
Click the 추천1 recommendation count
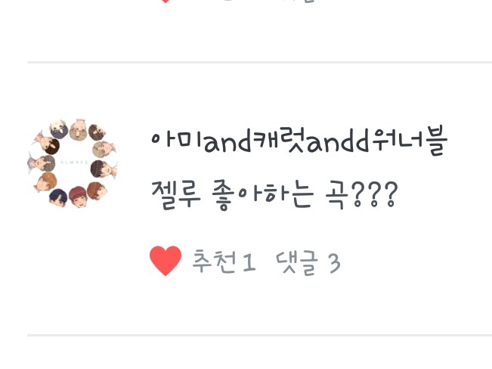[224, 262]
